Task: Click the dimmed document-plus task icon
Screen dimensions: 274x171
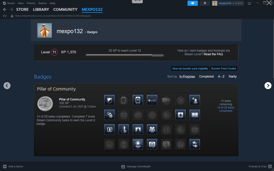Action: [180, 100]
